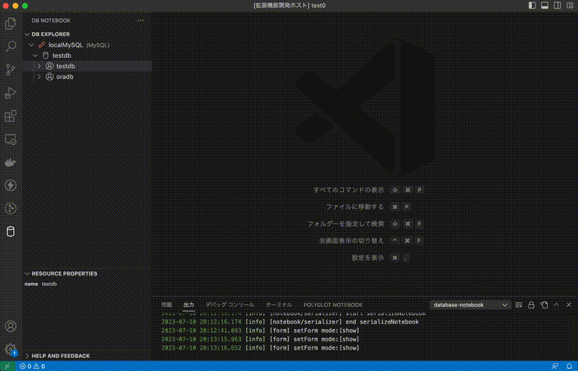Click the localMySQL connection icon
The width and height of the screenshot is (578, 371).
coord(42,45)
